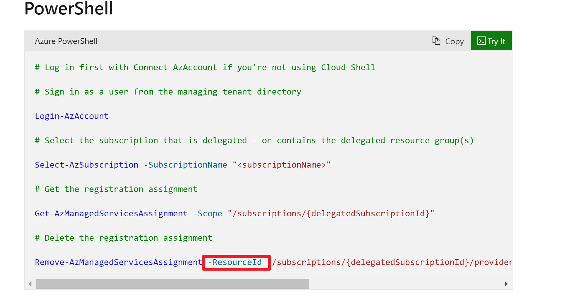Select the Login-AzAccount cmdlet
This screenshot has height=307, width=576.
tap(72, 116)
